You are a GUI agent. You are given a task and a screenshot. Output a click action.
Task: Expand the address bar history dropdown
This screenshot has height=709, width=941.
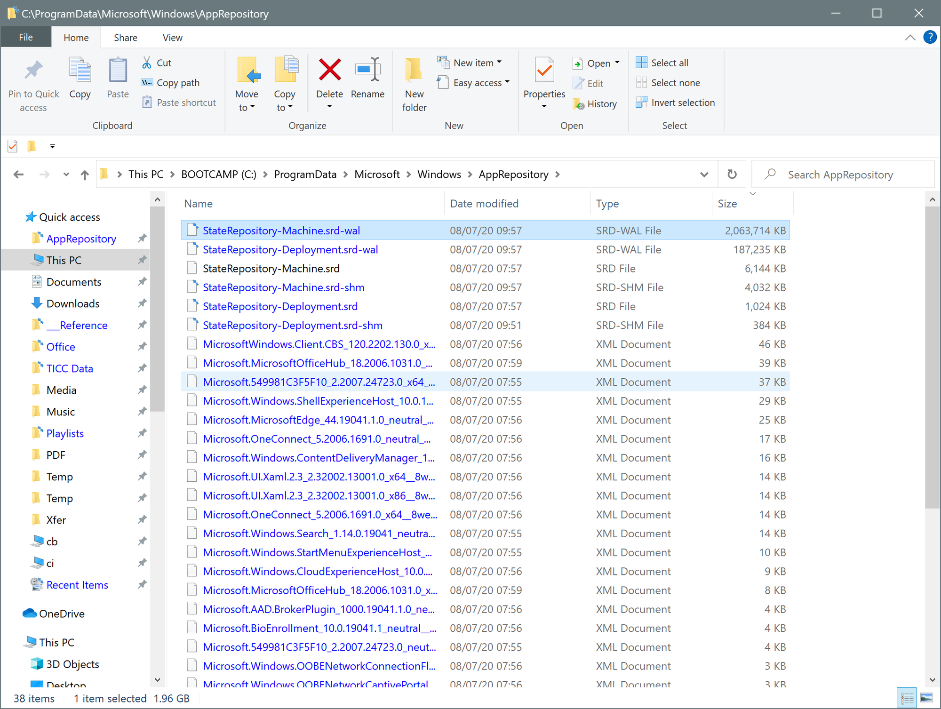[x=704, y=175]
